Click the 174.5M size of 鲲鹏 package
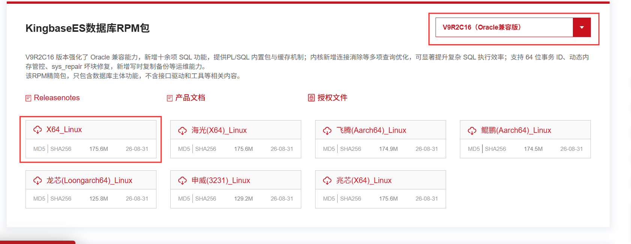631x244 pixels. pos(533,149)
